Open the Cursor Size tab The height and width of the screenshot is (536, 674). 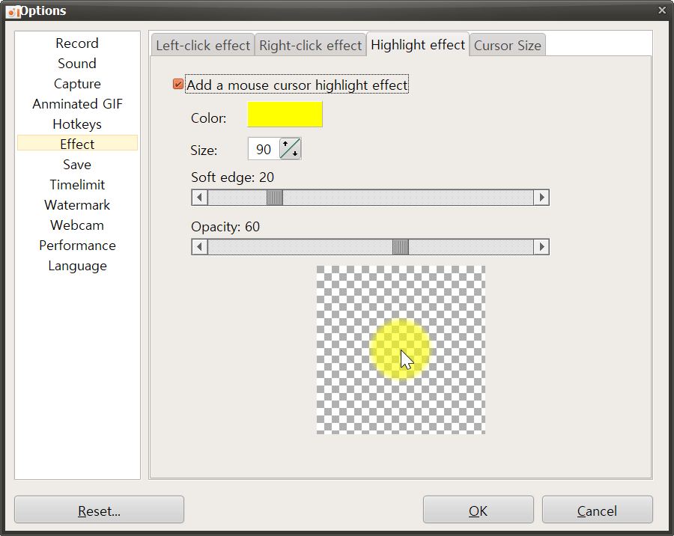[507, 45]
